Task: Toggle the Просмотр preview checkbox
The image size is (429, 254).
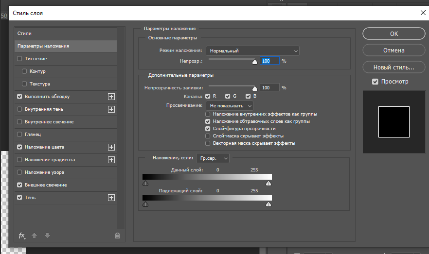Action: (x=375, y=82)
